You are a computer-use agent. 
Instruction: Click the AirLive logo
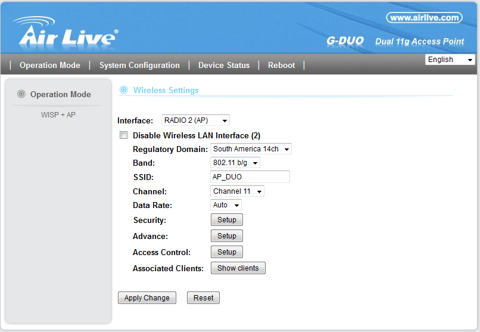click(64, 33)
